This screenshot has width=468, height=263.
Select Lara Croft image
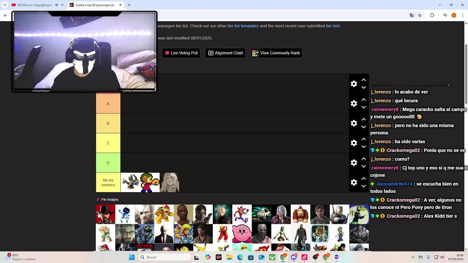coord(281,234)
